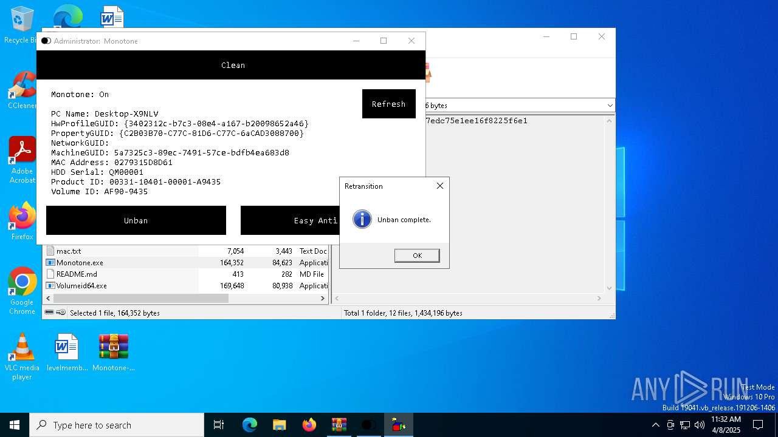
Task: Maximize the Monotone window
Action: tap(384, 41)
